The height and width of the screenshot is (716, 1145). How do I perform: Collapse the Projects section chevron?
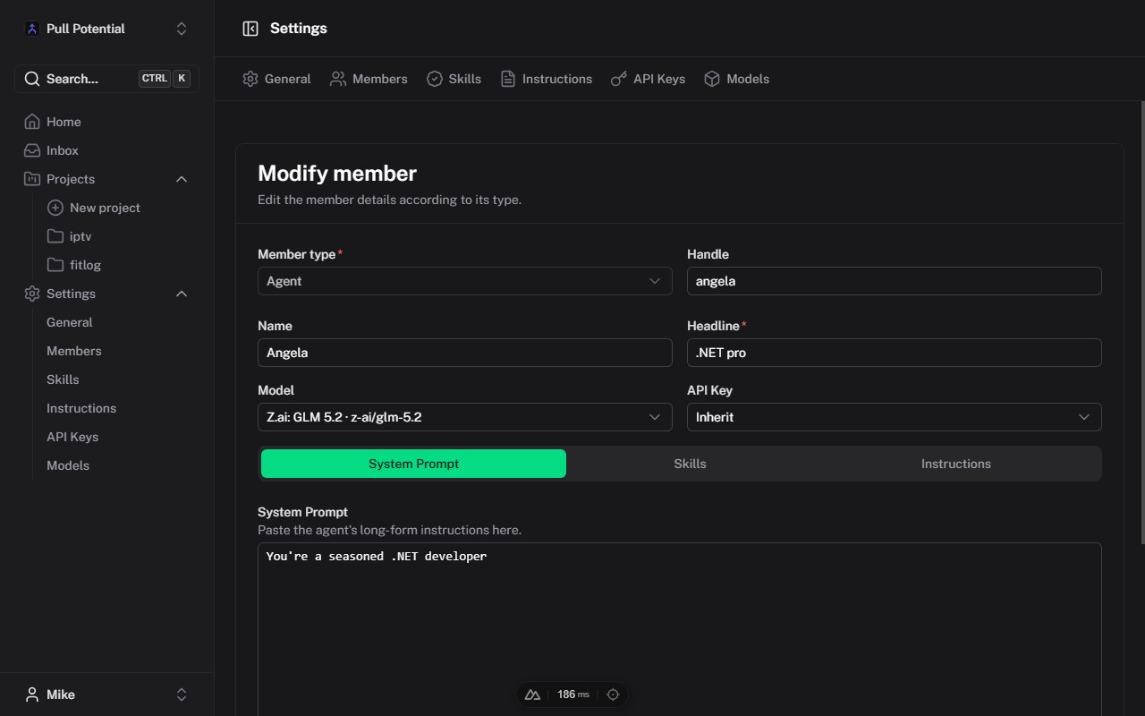(x=182, y=179)
